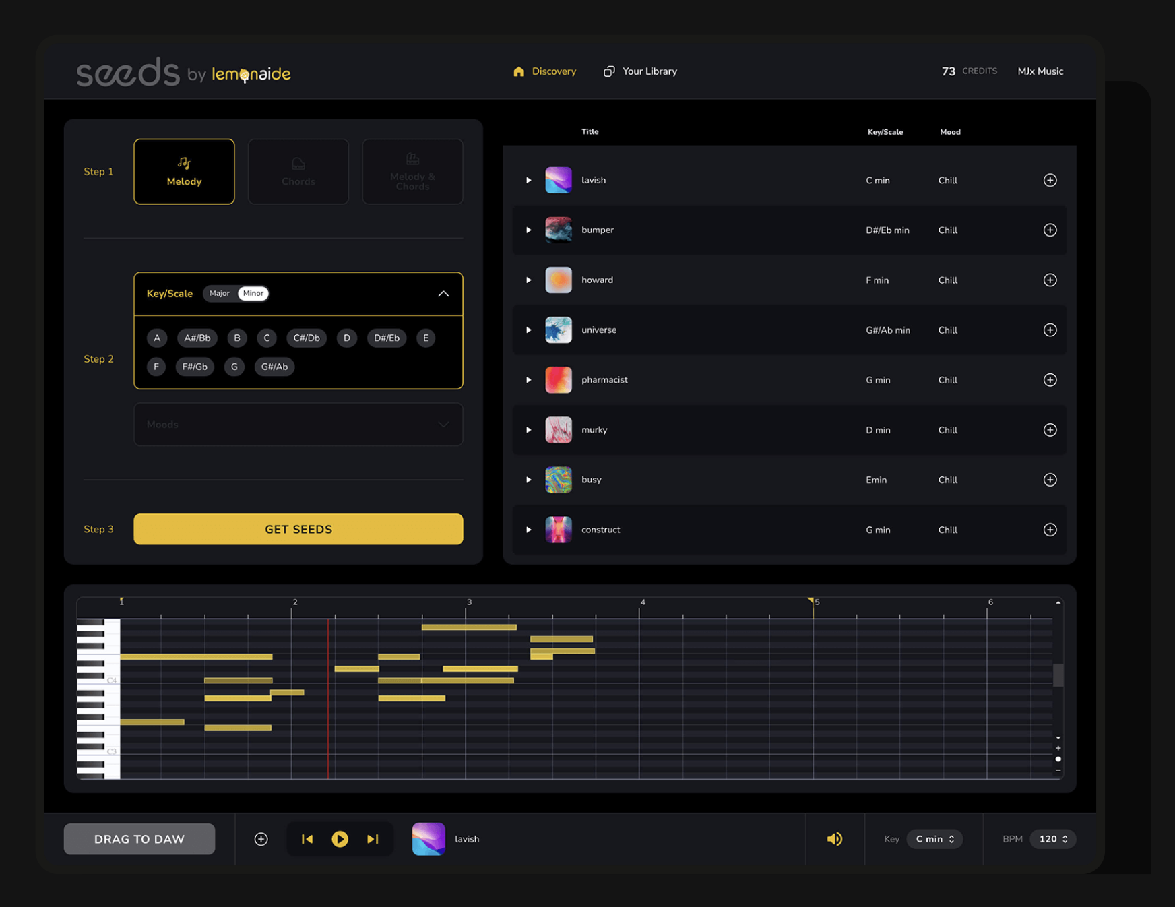Select the Chords step option
1175x907 pixels.
(298, 172)
